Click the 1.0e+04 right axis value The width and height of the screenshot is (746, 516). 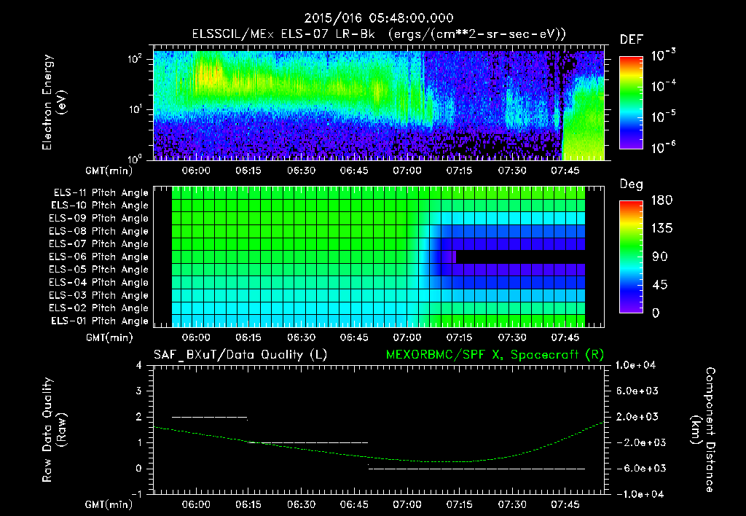635,366
